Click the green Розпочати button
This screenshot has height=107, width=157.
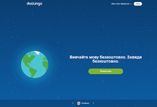coord(106,71)
